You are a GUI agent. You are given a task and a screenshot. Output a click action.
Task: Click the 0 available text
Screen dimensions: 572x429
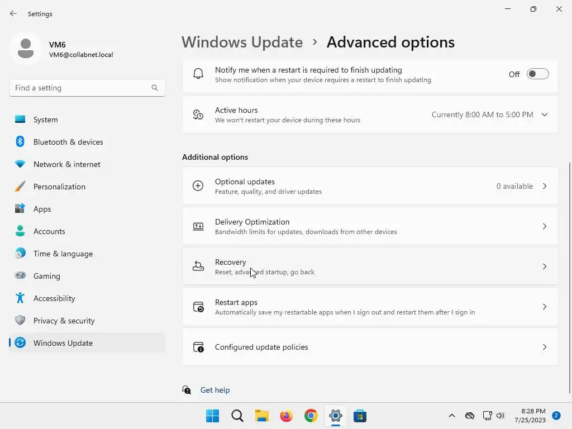pos(514,186)
